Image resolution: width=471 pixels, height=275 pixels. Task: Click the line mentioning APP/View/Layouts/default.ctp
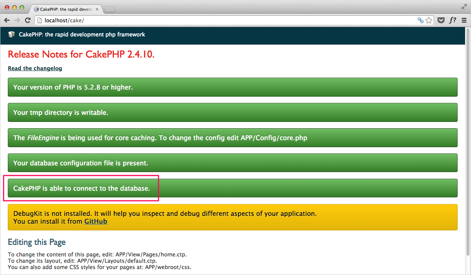[x=82, y=261]
